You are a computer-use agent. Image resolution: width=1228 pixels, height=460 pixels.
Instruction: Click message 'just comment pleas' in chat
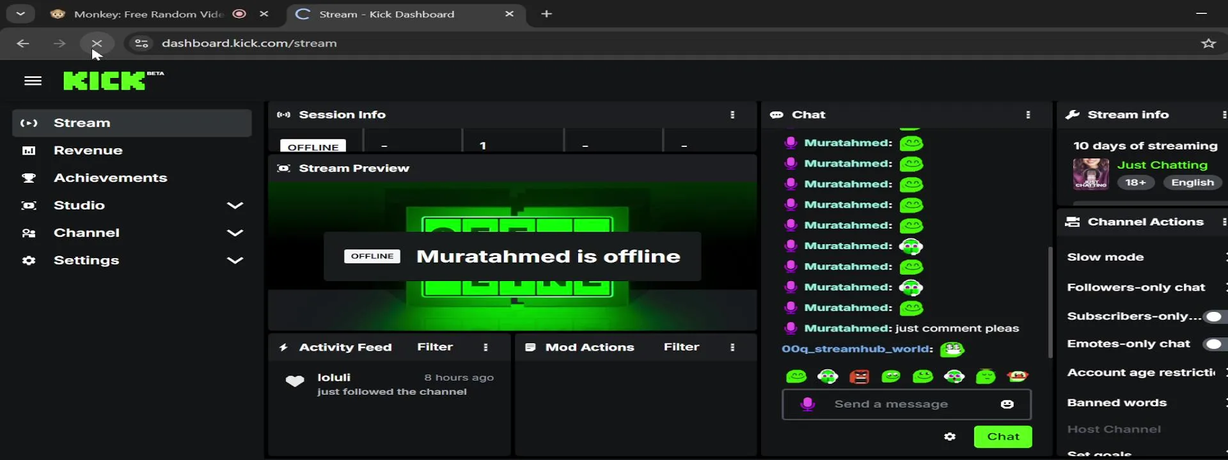click(x=957, y=329)
